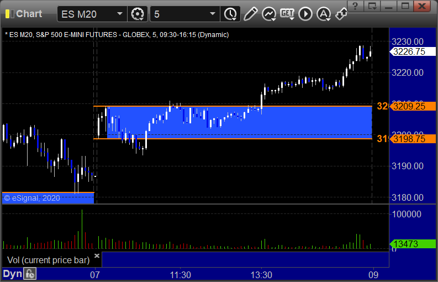Click the 3190.00 price axis label
This screenshot has height=282, width=438.
click(x=408, y=166)
